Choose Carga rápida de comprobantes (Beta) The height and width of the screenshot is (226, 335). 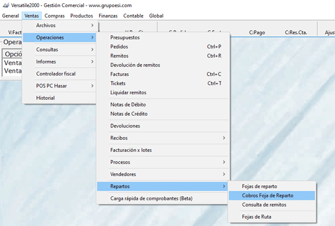(x=152, y=198)
